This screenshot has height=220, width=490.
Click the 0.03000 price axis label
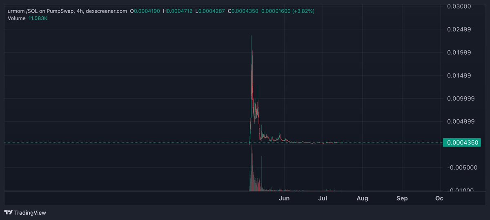pos(460,7)
